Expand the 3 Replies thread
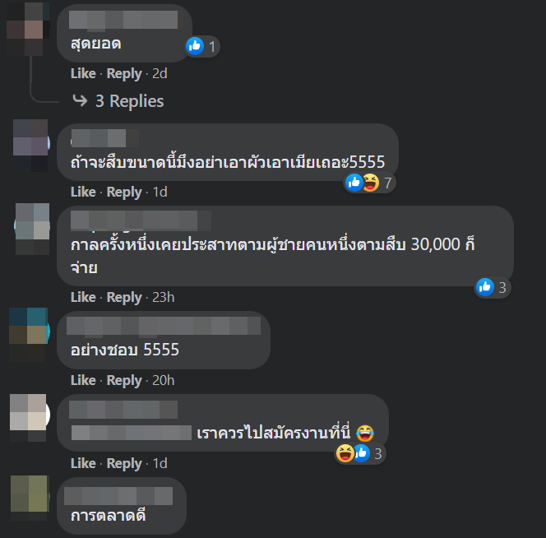The width and height of the screenshot is (546, 538). tap(130, 101)
